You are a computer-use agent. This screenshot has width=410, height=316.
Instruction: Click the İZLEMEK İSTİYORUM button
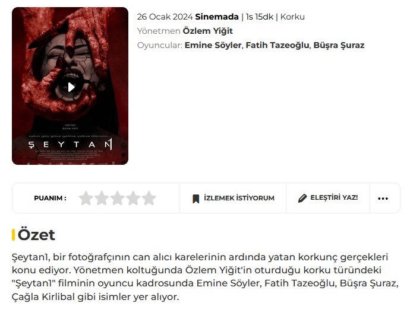pyautogui.click(x=233, y=198)
